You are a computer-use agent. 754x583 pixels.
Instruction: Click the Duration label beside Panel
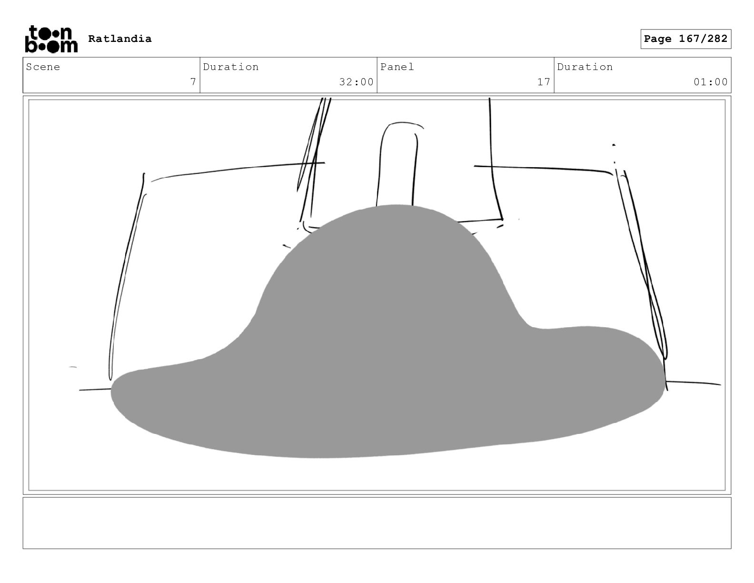click(x=585, y=67)
